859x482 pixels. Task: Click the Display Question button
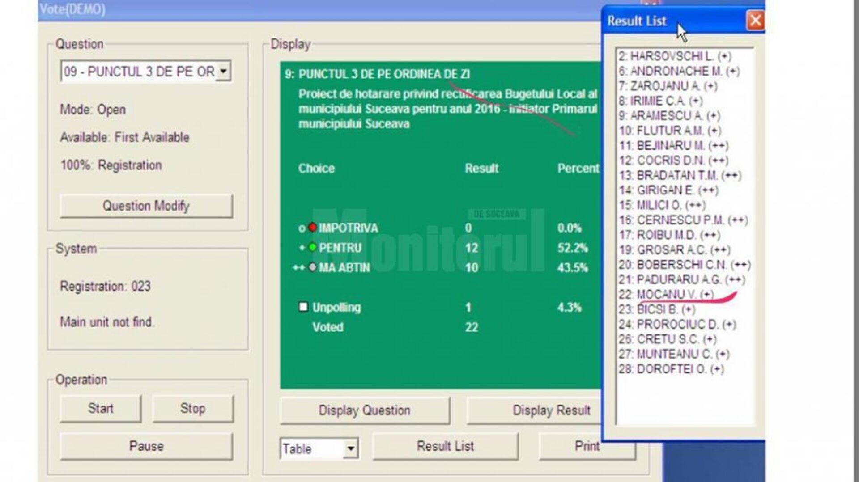coord(364,410)
